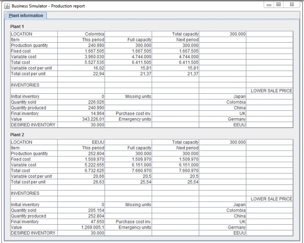Select Plant 1 desired inventory value 30.000

pos(81,125)
